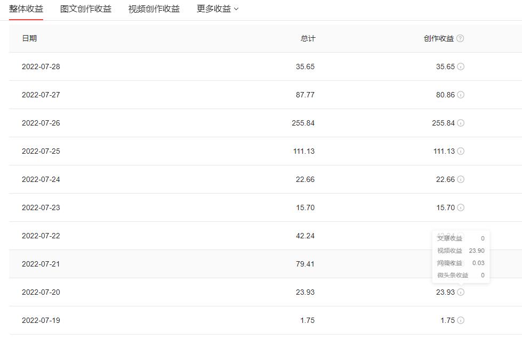
Task: Click the info icon beside 80.86 for 2022-07-27
Action: pos(462,95)
